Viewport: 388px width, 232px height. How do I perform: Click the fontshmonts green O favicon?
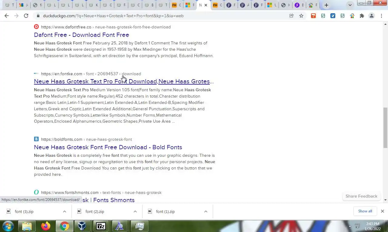36,192
